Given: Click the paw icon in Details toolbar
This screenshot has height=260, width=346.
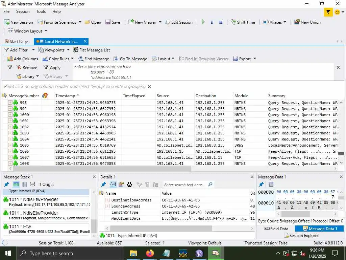Looking at the screenshot, I should 129,185.
